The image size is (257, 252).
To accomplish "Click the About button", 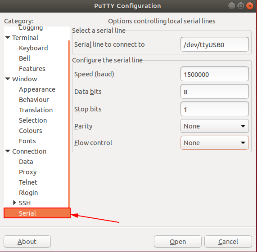I will pyautogui.click(x=27, y=242).
